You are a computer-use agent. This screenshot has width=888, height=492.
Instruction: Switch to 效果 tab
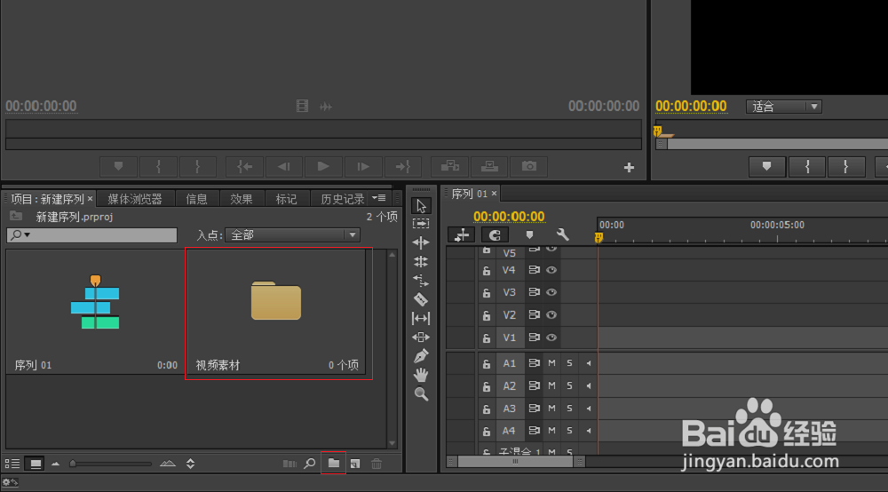click(242, 199)
